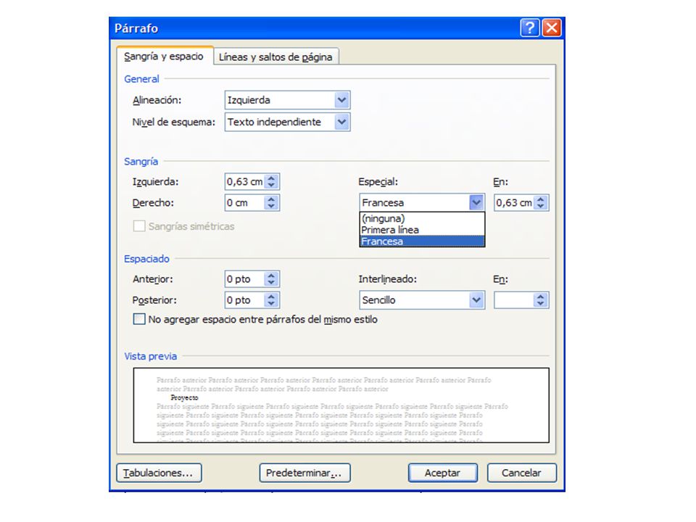Click the Anterior spacing field

(x=244, y=279)
